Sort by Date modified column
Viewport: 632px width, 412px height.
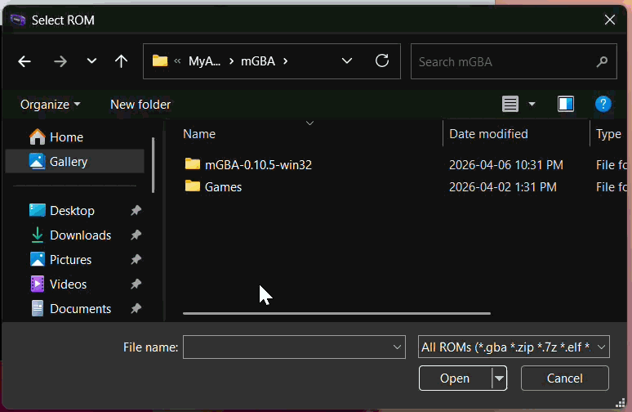coord(488,134)
